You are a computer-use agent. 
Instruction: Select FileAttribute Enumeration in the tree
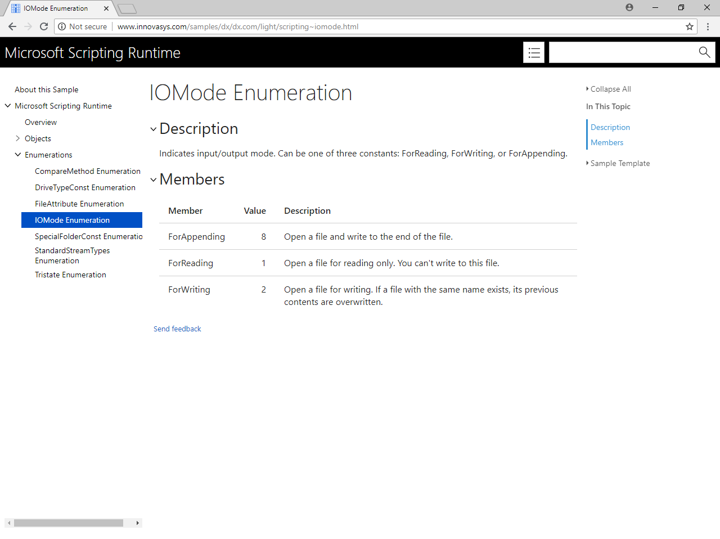coord(79,204)
